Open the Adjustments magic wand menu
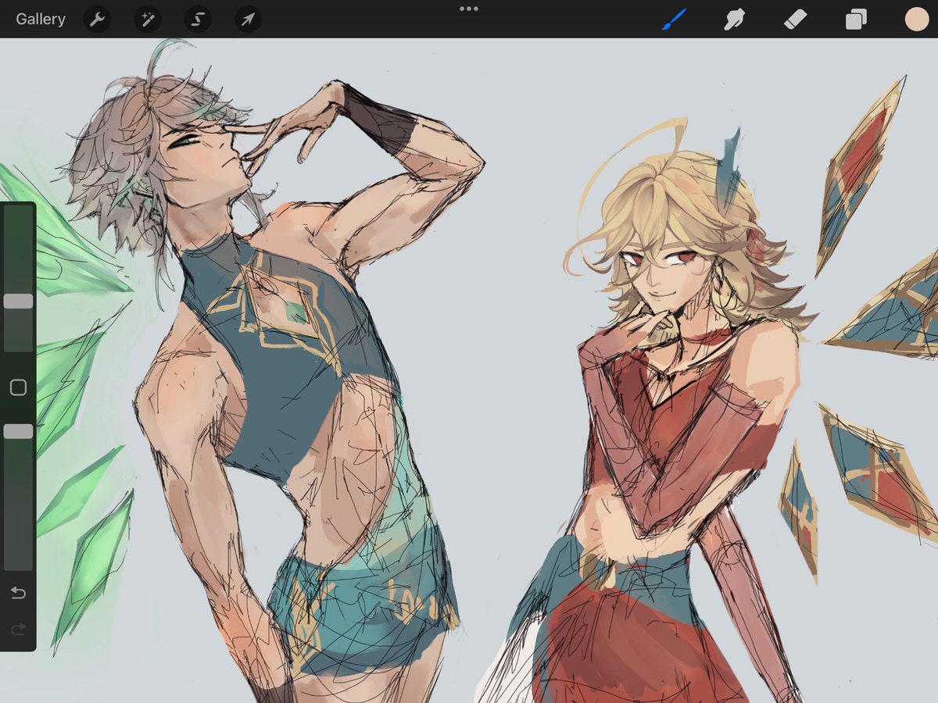Screen dimensions: 938x703 pyautogui.click(x=147, y=20)
